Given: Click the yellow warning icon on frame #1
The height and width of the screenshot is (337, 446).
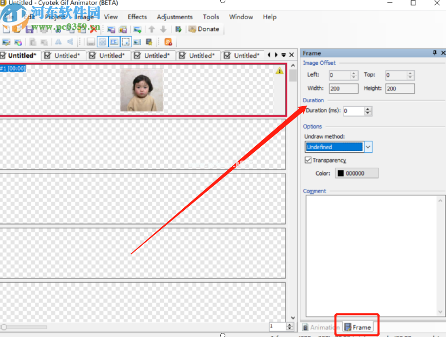Looking at the screenshot, I should tap(279, 71).
